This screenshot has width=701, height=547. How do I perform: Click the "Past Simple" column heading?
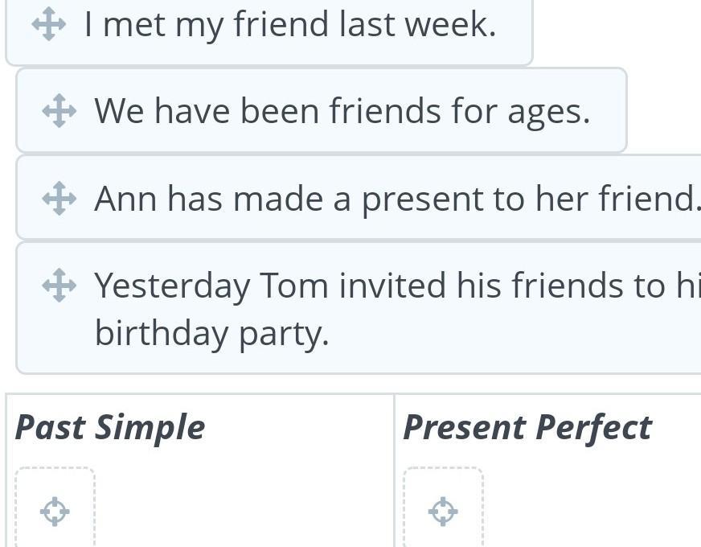click(110, 427)
